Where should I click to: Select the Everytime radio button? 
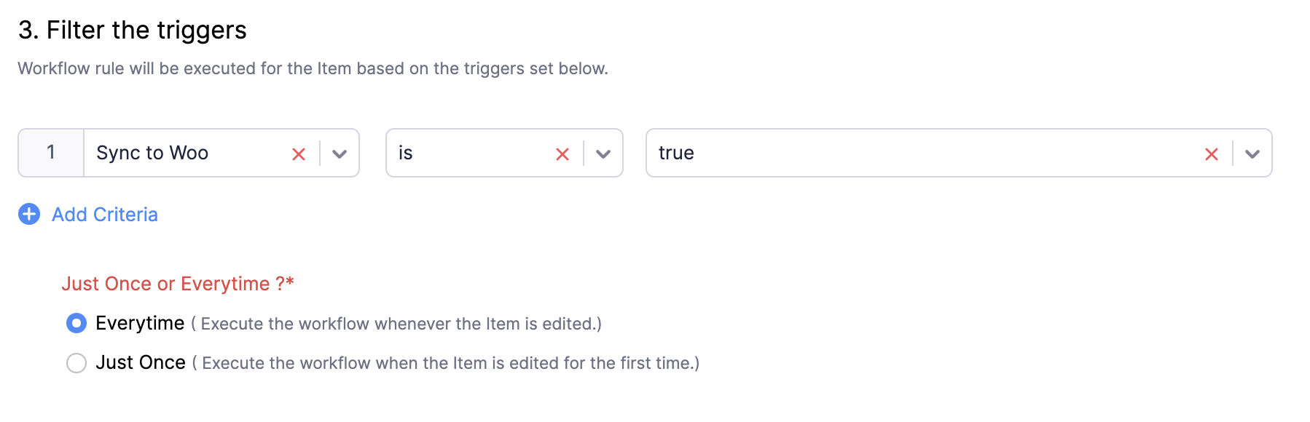pyautogui.click(x=77, y=323)
